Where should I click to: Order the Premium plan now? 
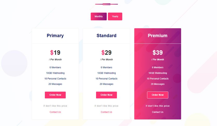pyautogui.click(x=158, y=95)
